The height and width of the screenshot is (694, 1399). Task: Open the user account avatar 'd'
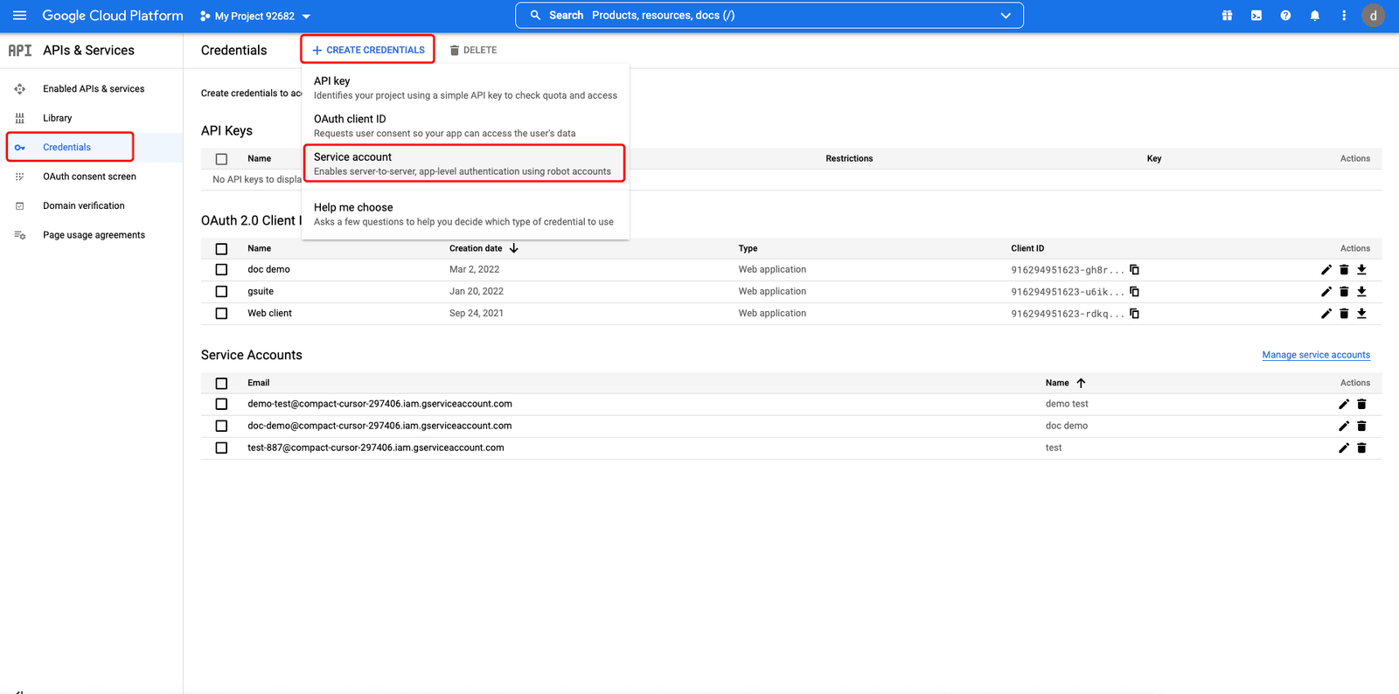1373,16
